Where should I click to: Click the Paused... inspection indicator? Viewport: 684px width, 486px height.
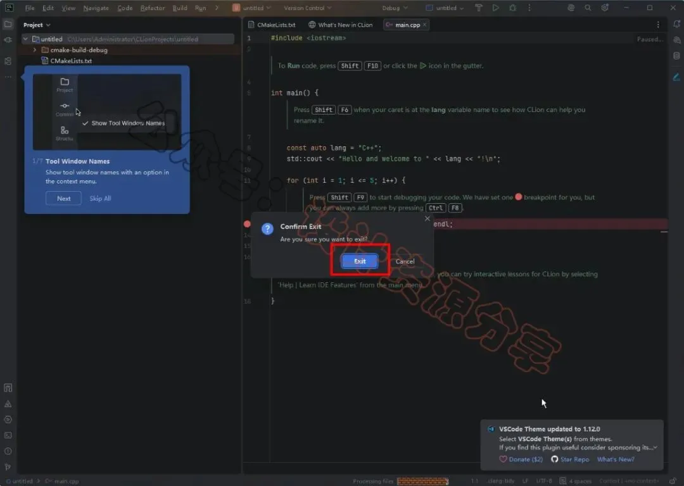click(x=650, y=39)
